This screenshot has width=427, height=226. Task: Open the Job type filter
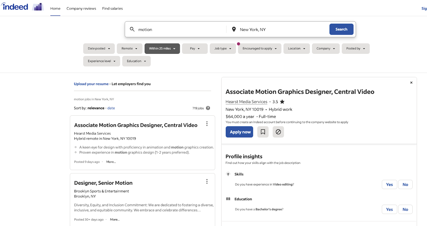click(223, 49)
